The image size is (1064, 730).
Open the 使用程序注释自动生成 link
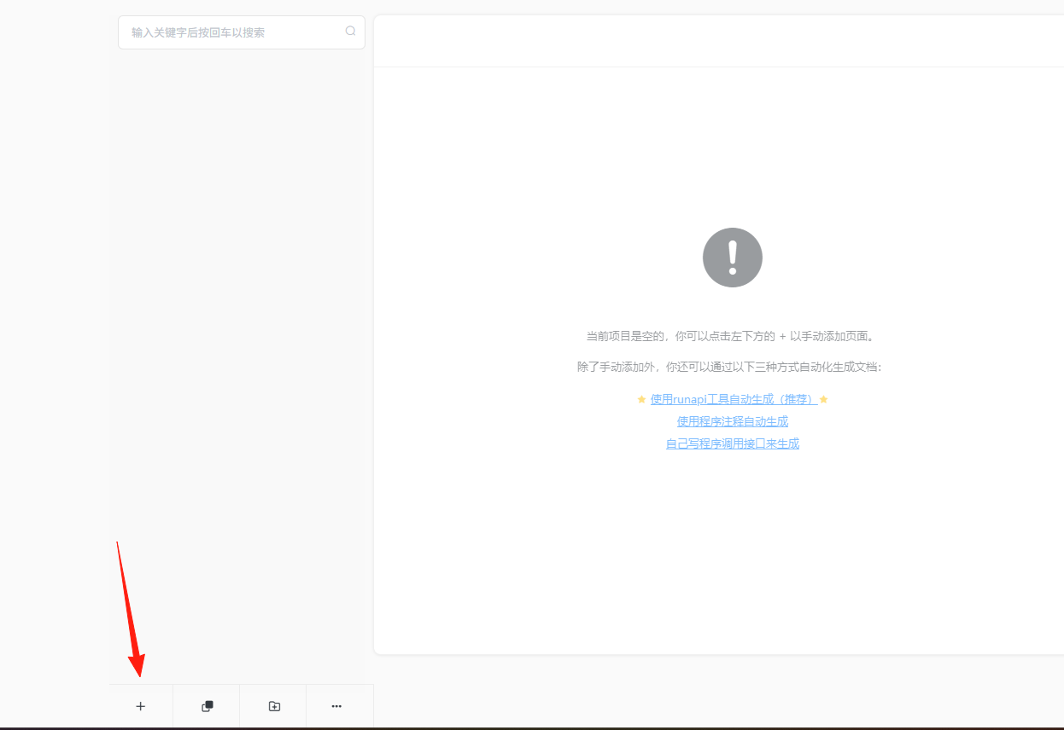coord(733,421)
